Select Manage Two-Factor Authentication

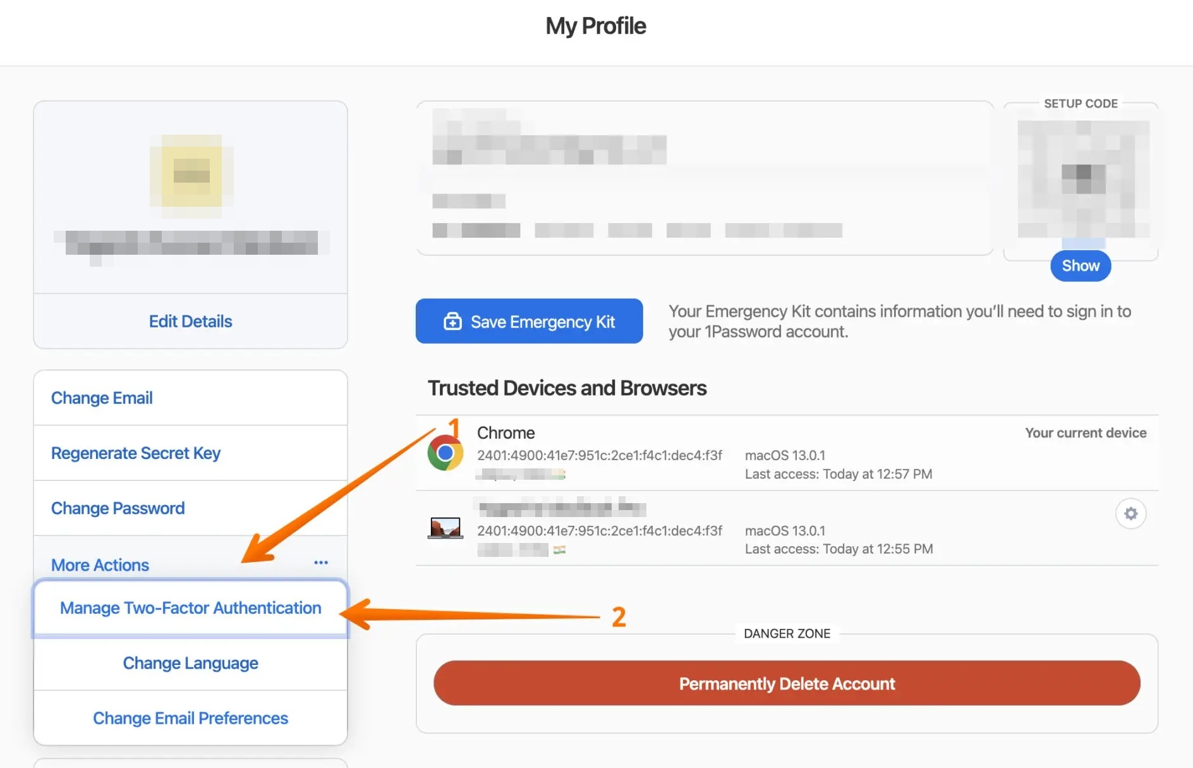pos(190,607)
